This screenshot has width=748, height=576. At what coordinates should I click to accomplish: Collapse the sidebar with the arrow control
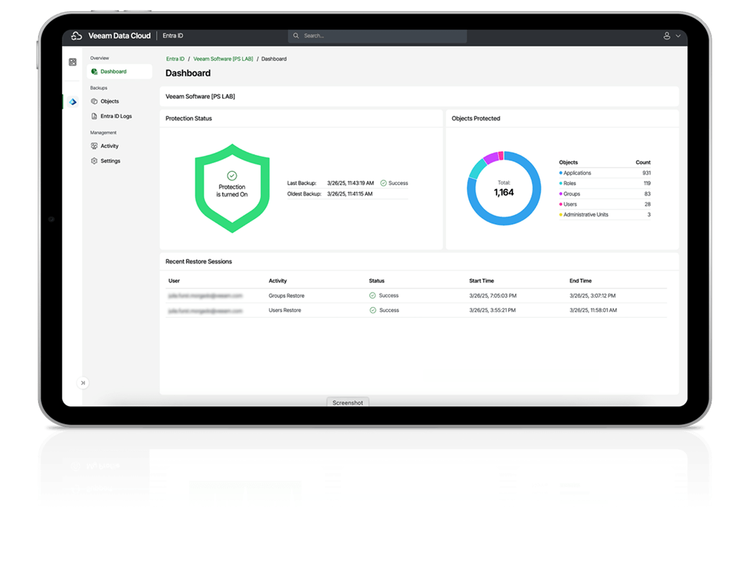coord(83,383)
